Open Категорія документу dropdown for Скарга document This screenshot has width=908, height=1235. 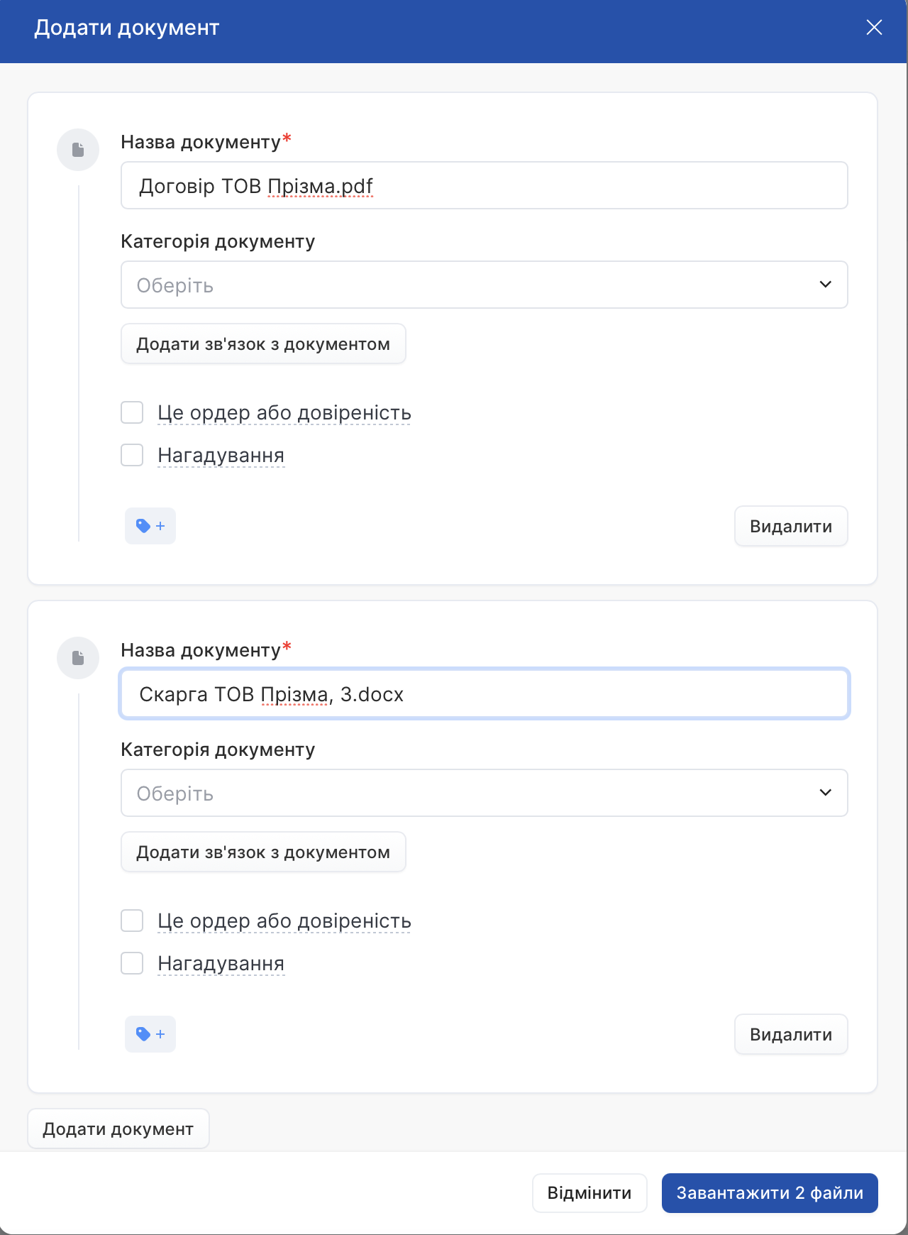(484, 793)
